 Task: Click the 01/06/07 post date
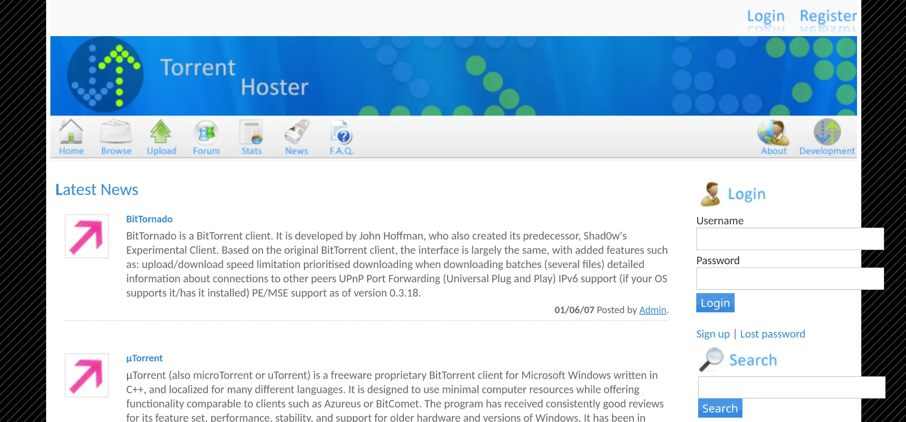(574, 310)
